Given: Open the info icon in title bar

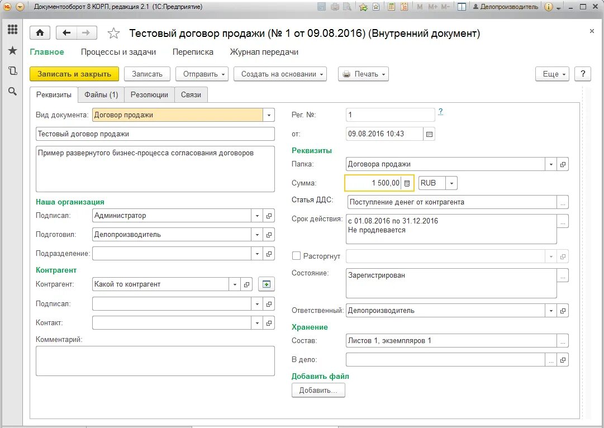Looking at the screenshot, I should tap(549, 7).
